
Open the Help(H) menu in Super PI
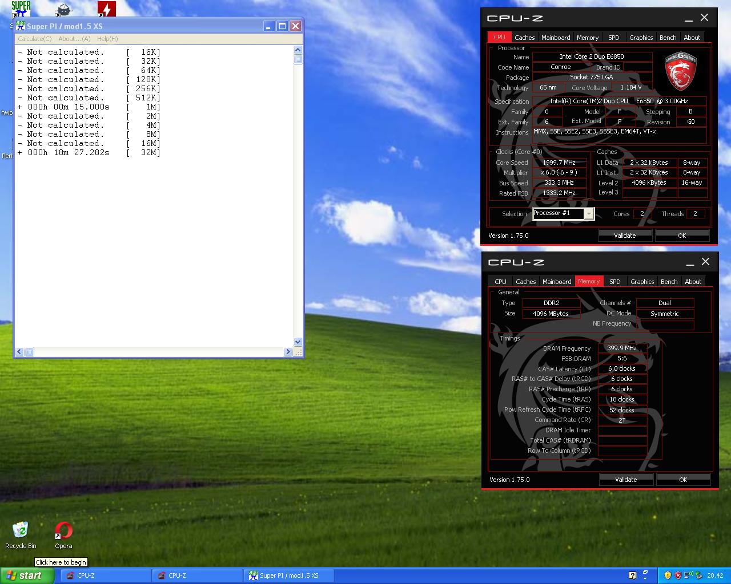(x=107, y=39)
